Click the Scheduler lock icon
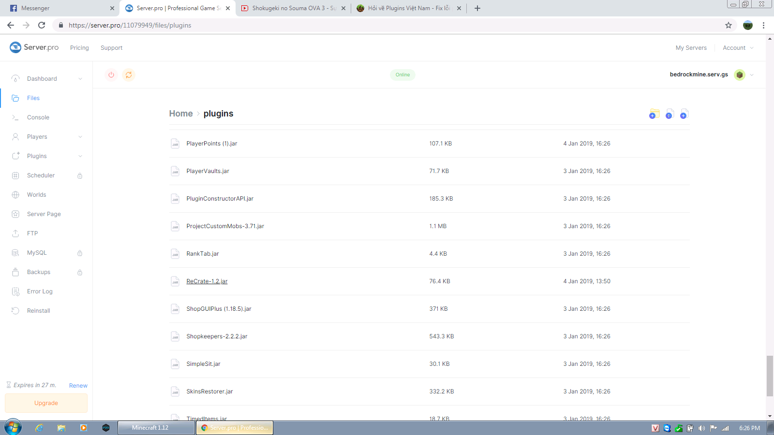Screen dimensions: 774x435 (x=80, y=176)
